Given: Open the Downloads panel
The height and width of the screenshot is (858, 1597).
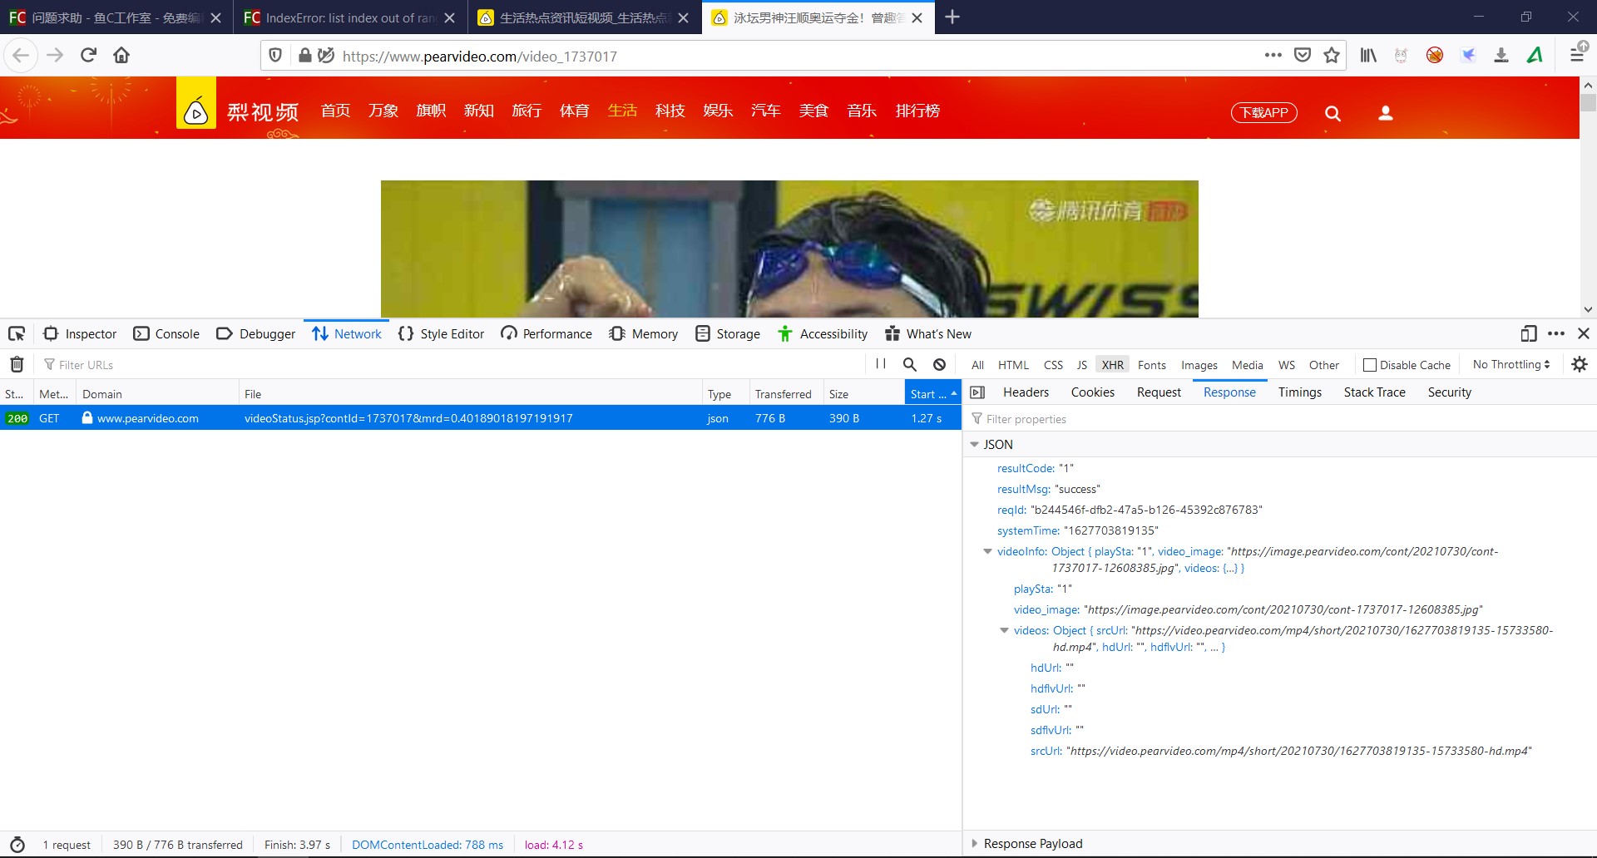Looking at the screenshot, I should 1501,55.
